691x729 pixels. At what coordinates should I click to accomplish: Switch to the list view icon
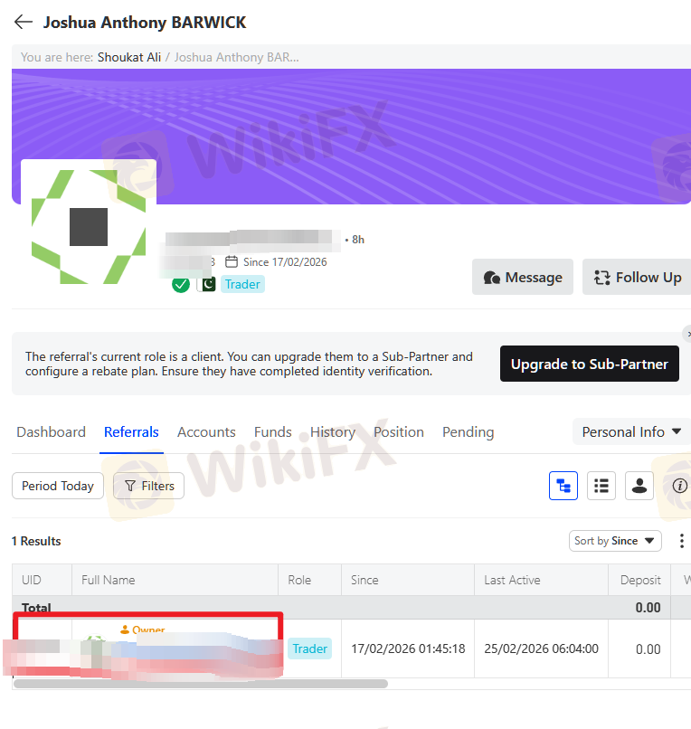(601, 486)
